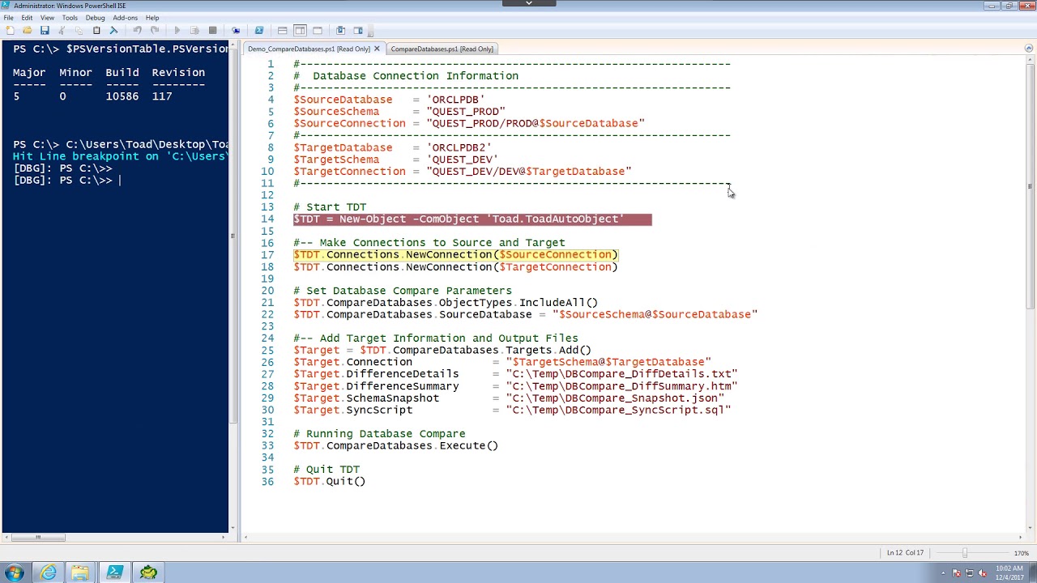
Task: Run the script with the green Run icon
Action: pyautogui.click(x=178, y=31)
